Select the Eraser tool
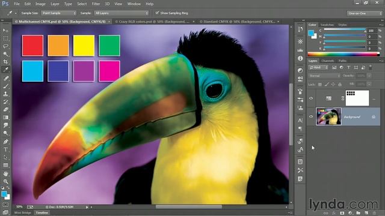This screenshot has width=385, height=216. coord(5,109)
